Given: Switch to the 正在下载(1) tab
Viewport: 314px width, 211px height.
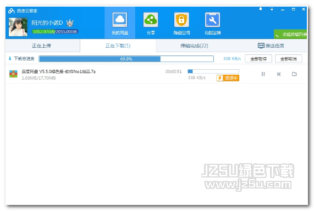Looking at the screenshot, I should (118, 46).
